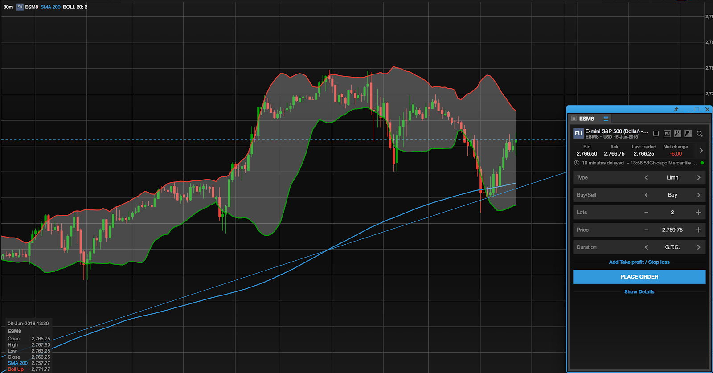Click the FU icon marked with Q

pyautogui.click(x=688, y=134)
